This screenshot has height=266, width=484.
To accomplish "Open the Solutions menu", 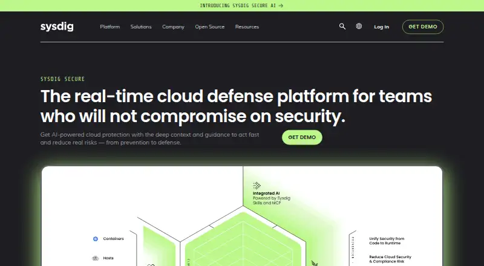I will [141, 27].
